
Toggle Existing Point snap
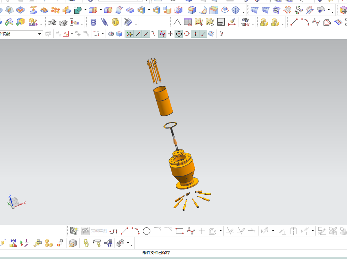point(195,34)
